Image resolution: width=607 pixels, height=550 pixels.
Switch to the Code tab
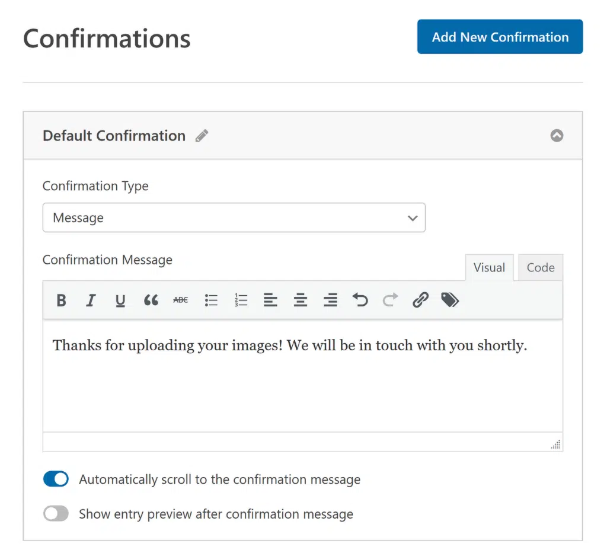(x=541, y=267)
